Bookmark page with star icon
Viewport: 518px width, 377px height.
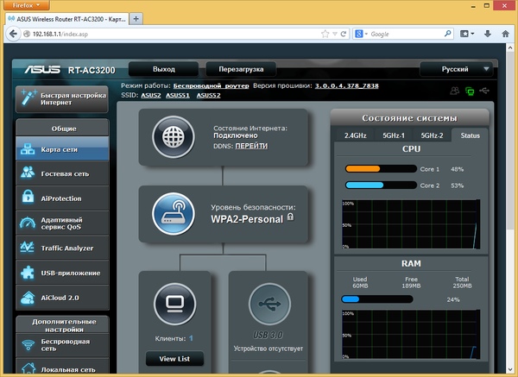click(325, 34)
